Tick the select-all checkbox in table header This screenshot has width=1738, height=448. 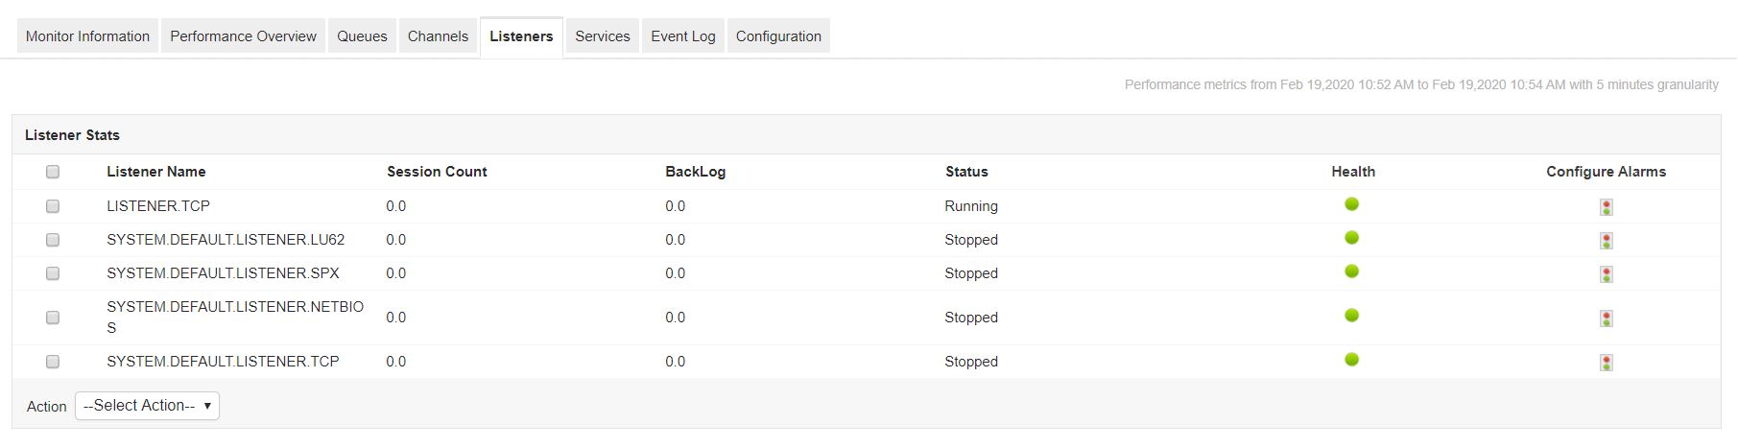pyautogui.click(x=53, y=172)
